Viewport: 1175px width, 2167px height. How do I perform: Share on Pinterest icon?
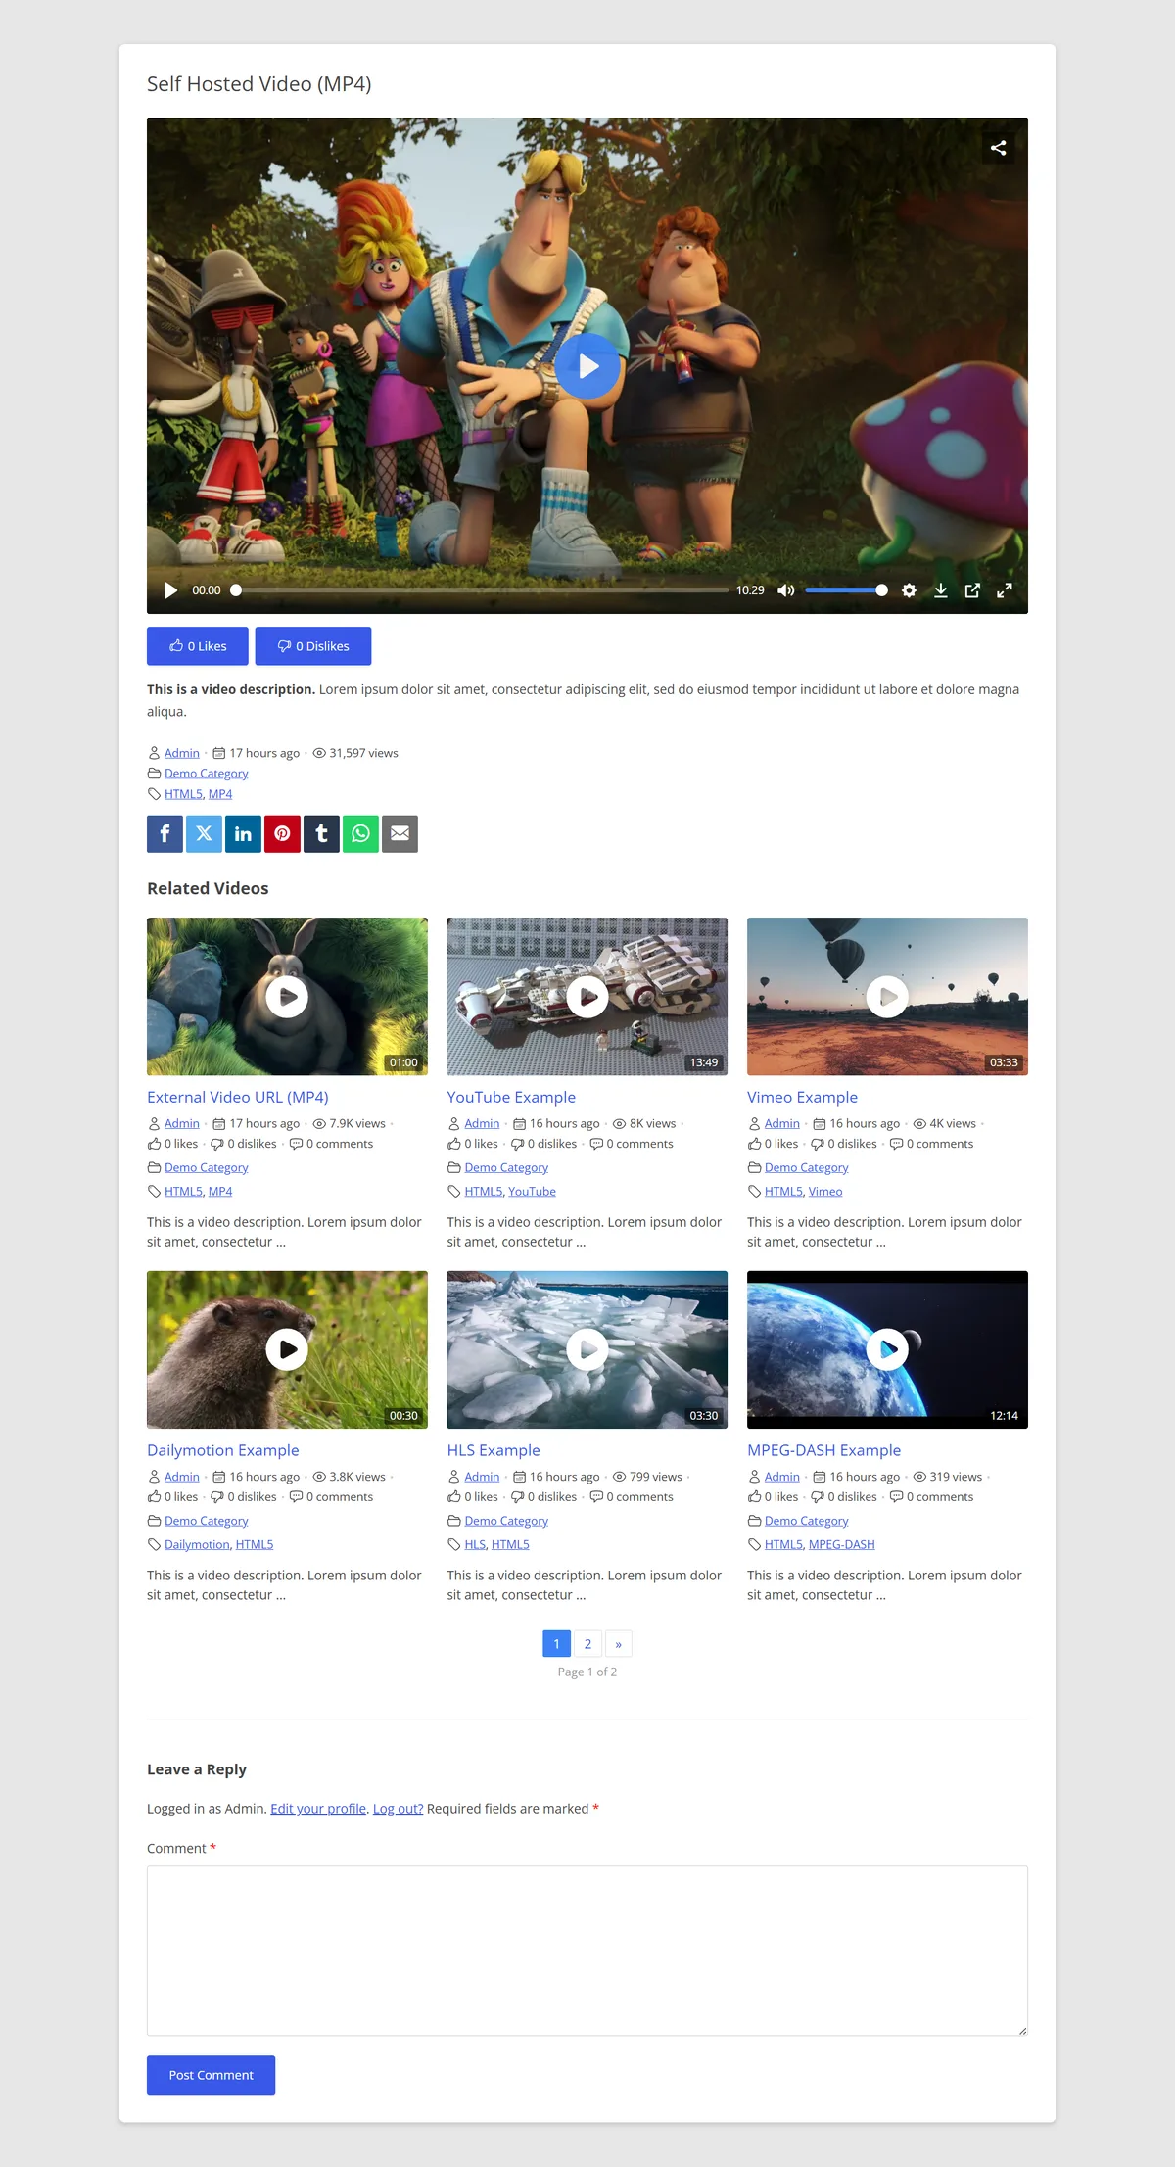pos(282,833)
